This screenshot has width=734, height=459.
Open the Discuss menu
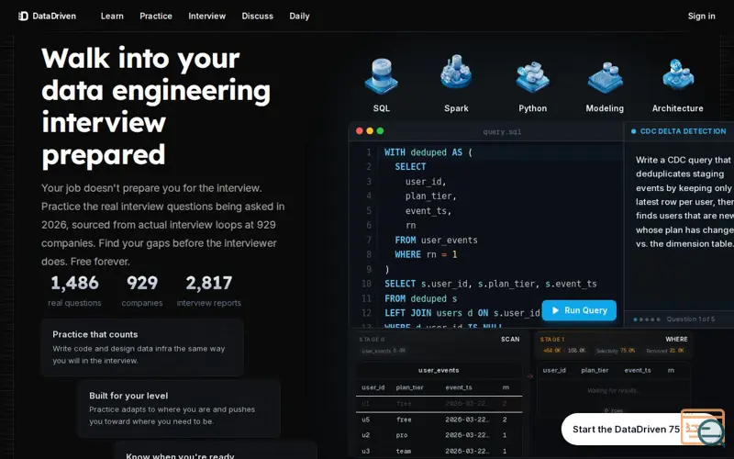(258, 16)
